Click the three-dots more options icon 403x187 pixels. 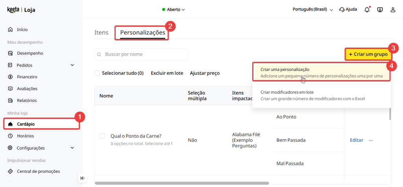pos(370,140)
